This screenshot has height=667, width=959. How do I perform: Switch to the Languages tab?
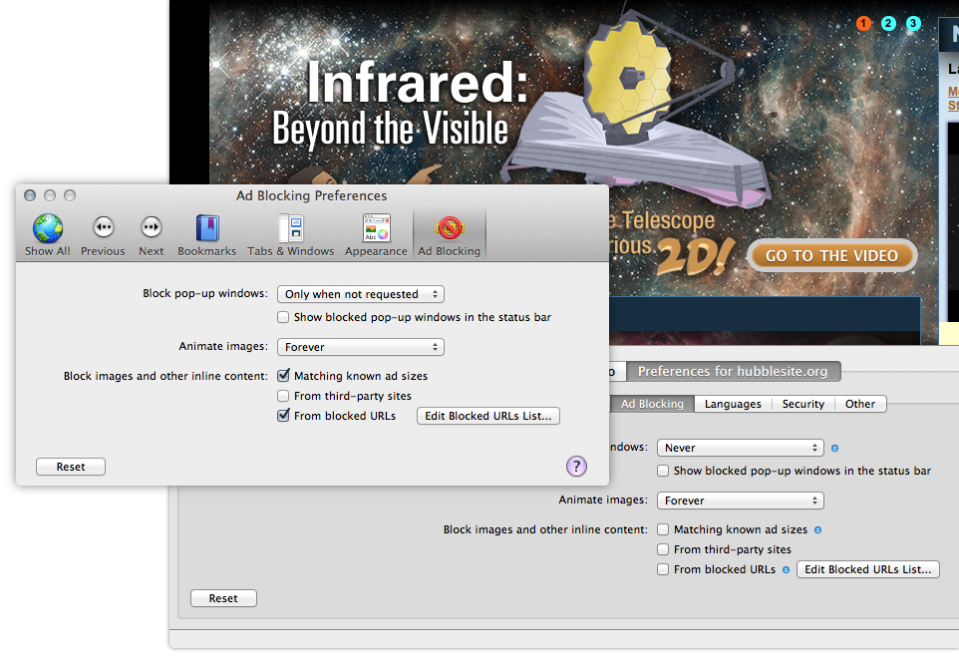click(733, 404)
